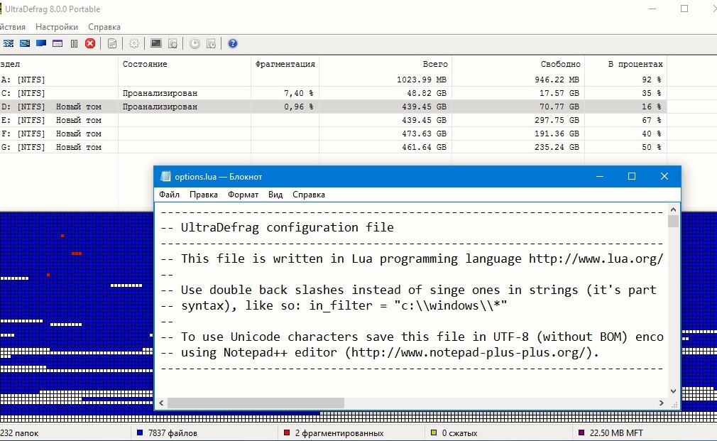Open options via the gear toolbar icon
This screenshot has width=717, height=441.
coord(134,43)
